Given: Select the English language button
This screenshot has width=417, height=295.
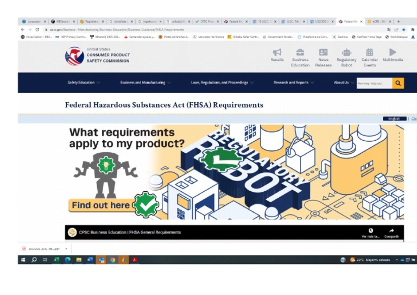Looking at the screenshot, I should tap(394, 118).
